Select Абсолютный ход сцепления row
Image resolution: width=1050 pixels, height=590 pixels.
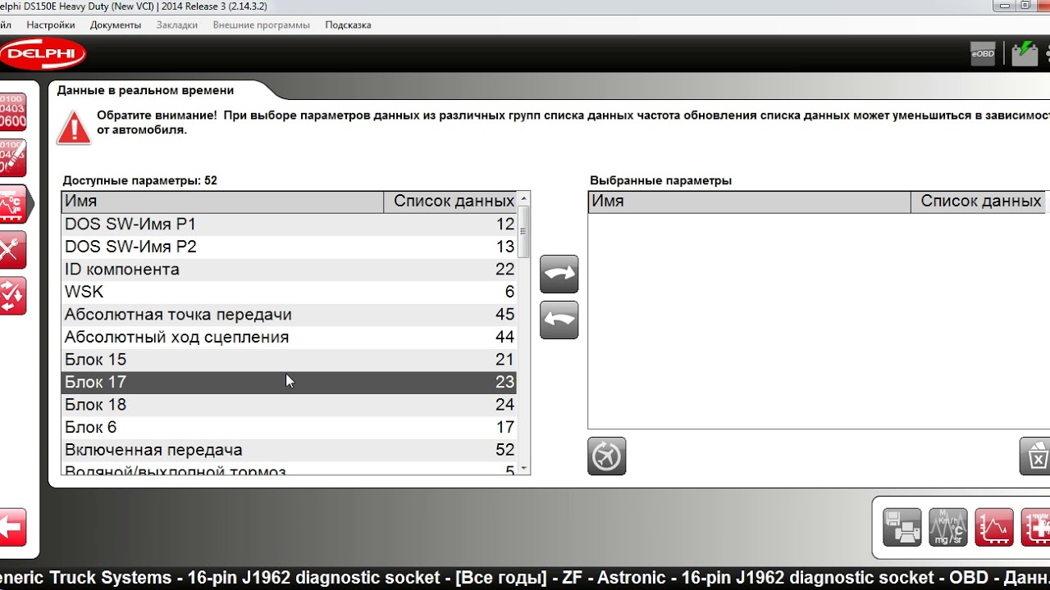[x=290, y=337]
